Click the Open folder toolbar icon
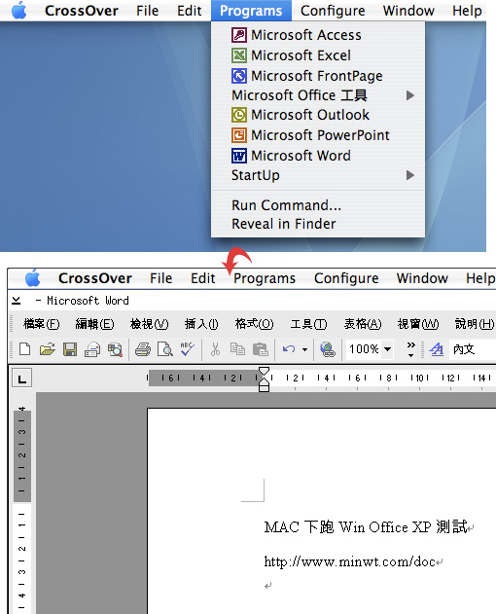 coord(48,348)
